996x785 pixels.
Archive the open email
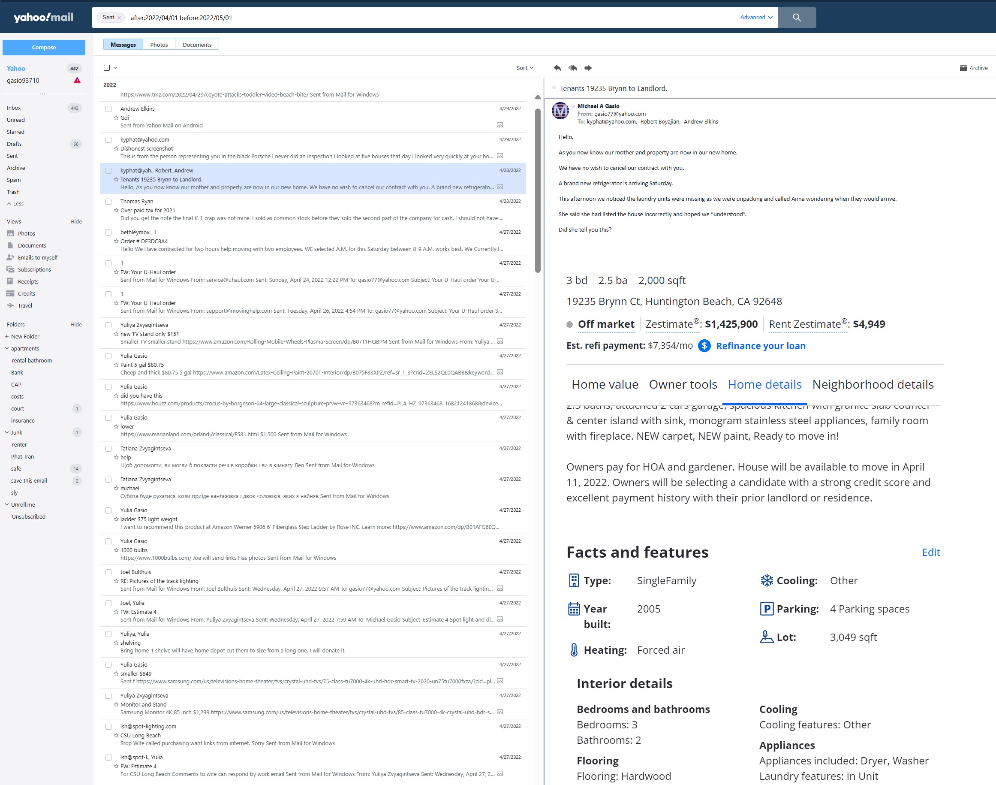tap(973, 68)
